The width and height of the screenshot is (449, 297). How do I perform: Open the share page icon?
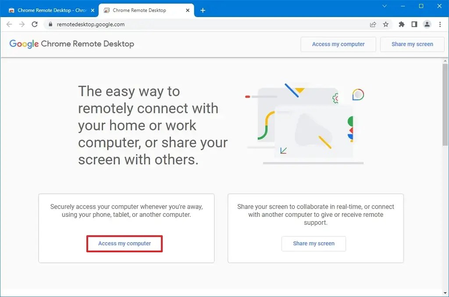tap(373, 25)
